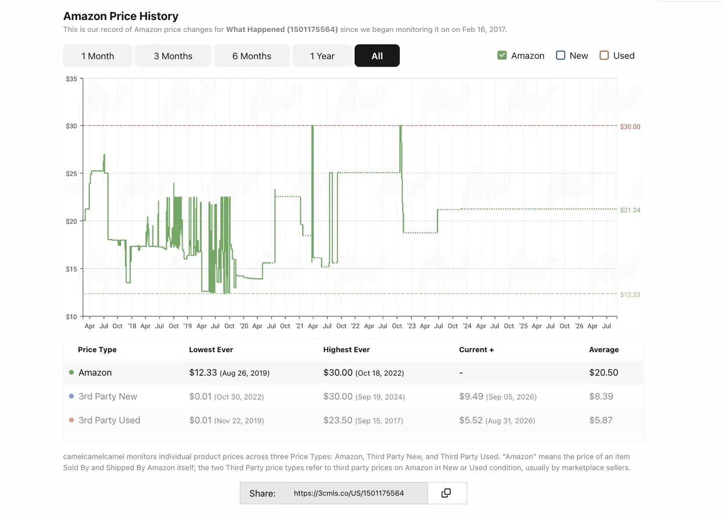
Task: Click Amazon highest price $30.00 (Oct 18, 2022)
Action: [364, 372]
